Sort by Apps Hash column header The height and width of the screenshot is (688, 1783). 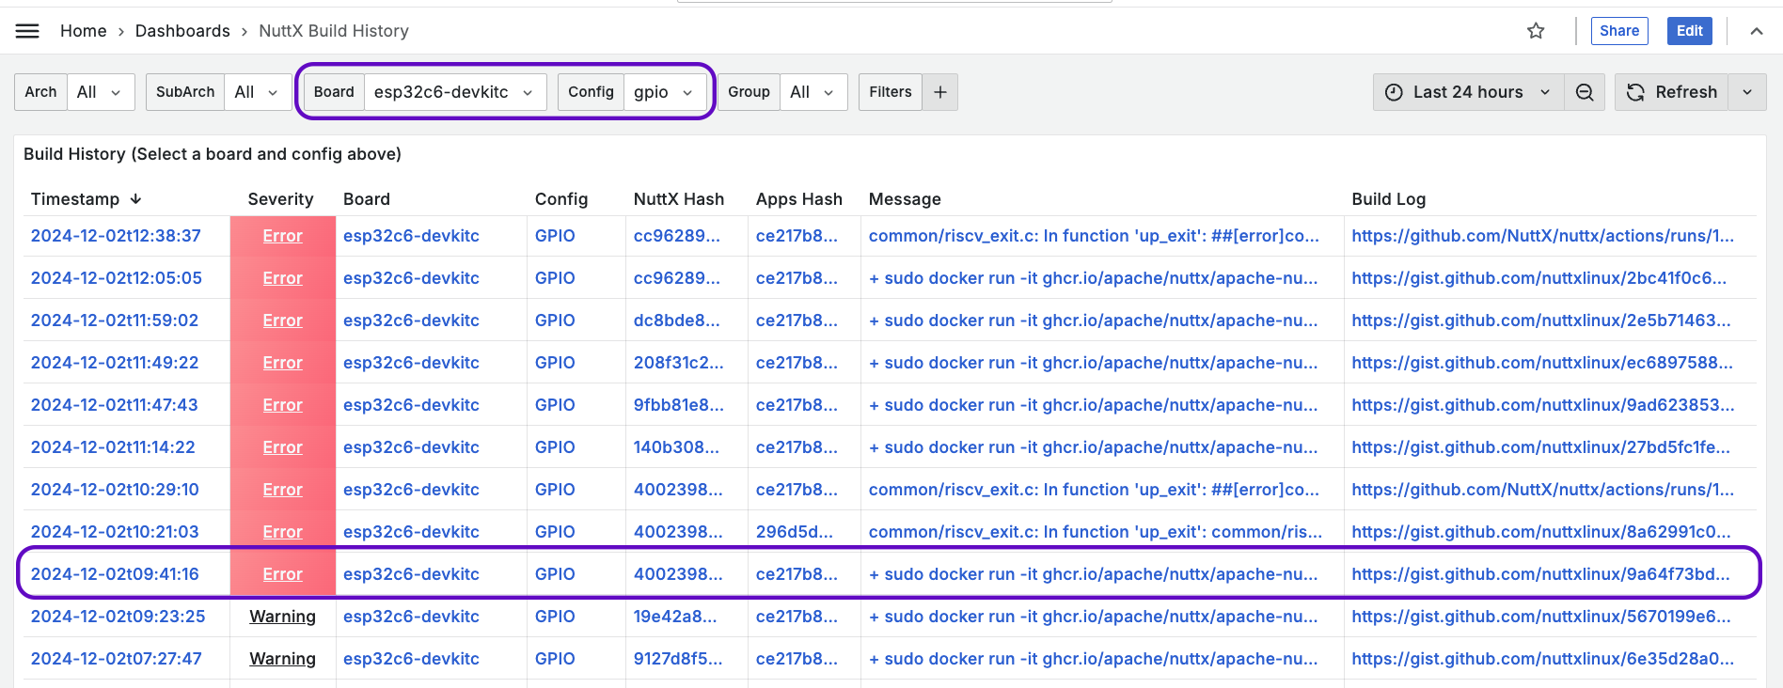pyautogui.click(x=799, y=199)
